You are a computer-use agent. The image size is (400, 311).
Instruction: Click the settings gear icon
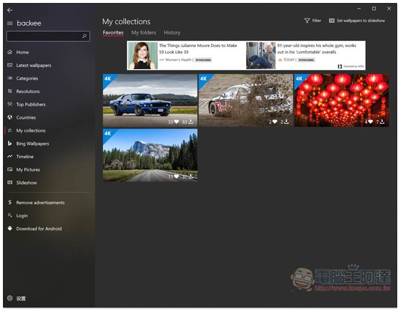click(x=10, y=298)
